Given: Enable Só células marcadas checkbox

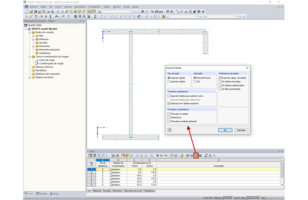Looking at the screenshot, I should (220, 81).
